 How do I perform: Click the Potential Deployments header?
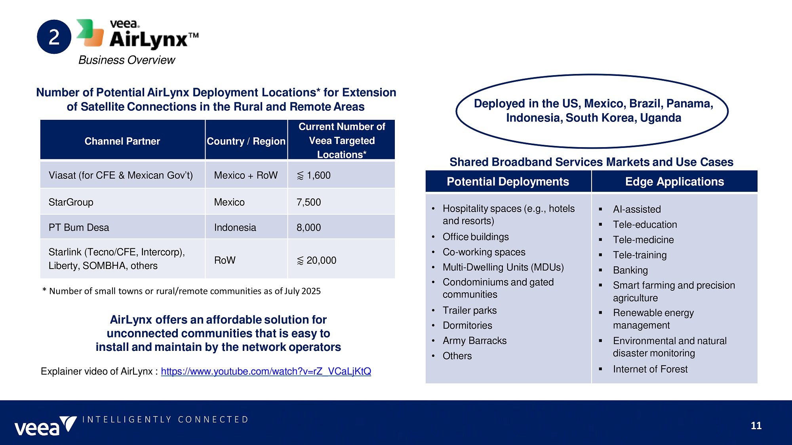[508, 182]
